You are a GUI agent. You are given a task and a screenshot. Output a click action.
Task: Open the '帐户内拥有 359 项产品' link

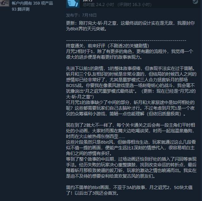click(32, 3)
